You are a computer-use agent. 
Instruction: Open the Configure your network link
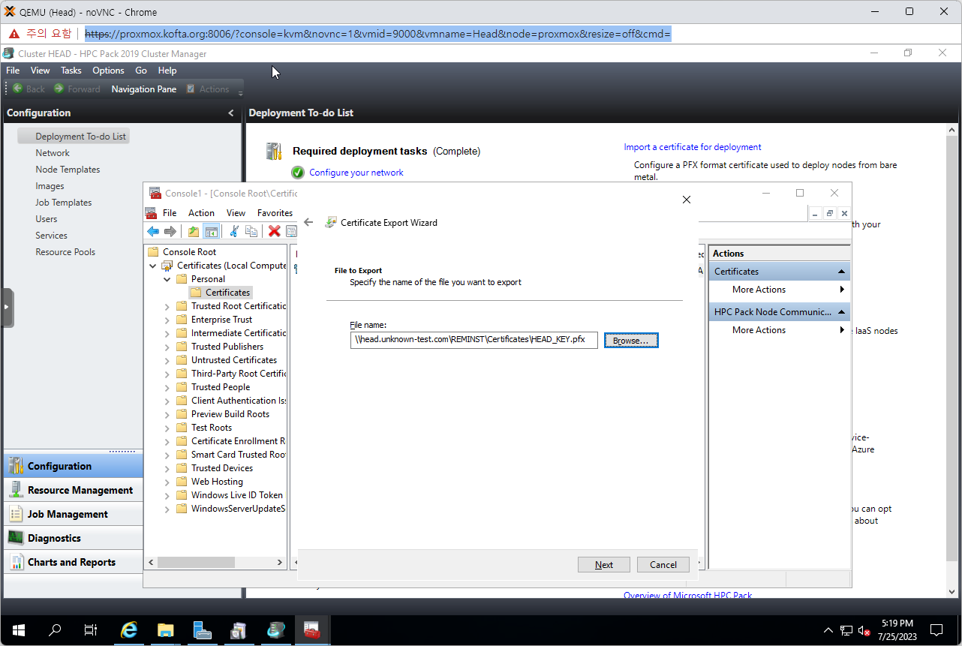click(356, 173)
